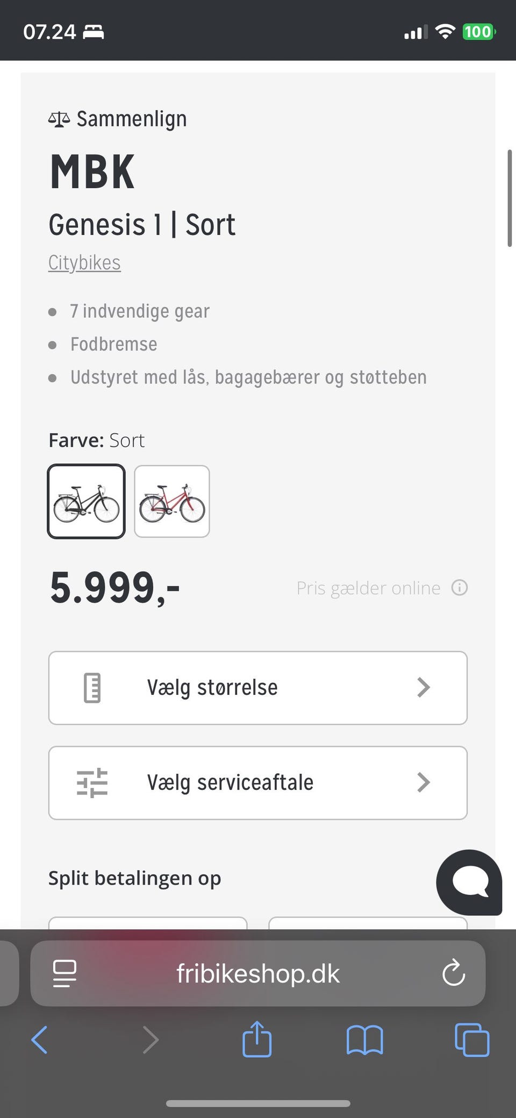
Task: Open the chat bubble widget
Action: (469, 882)
